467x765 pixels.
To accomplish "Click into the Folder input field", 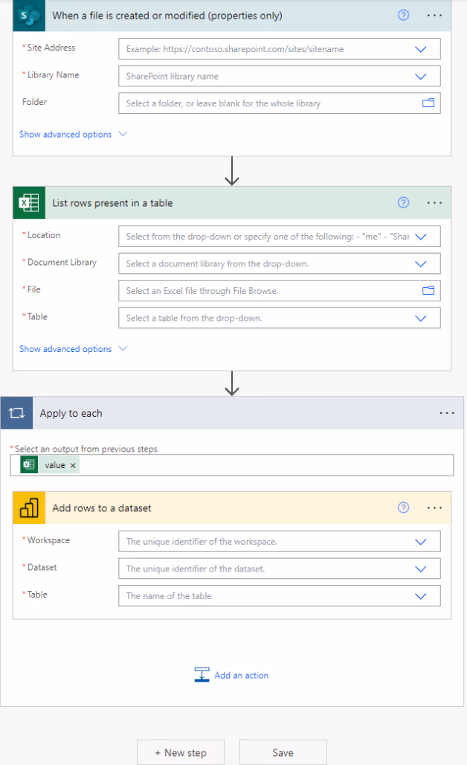I will point(280,103).
